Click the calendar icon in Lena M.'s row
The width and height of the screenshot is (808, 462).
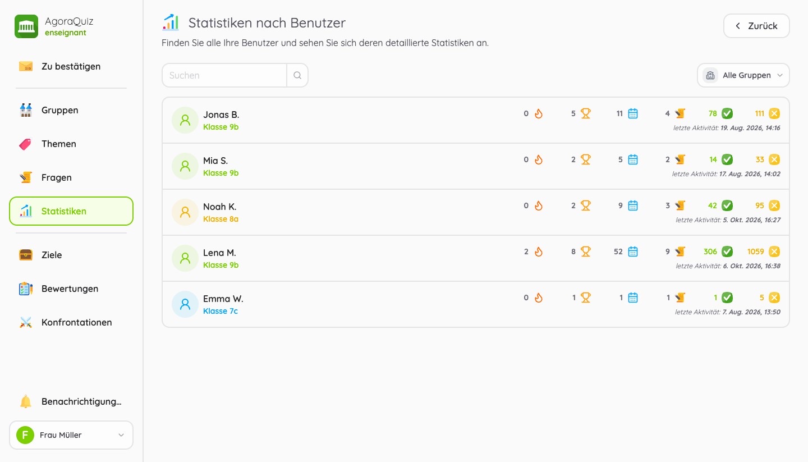click(x=633, y=251)
